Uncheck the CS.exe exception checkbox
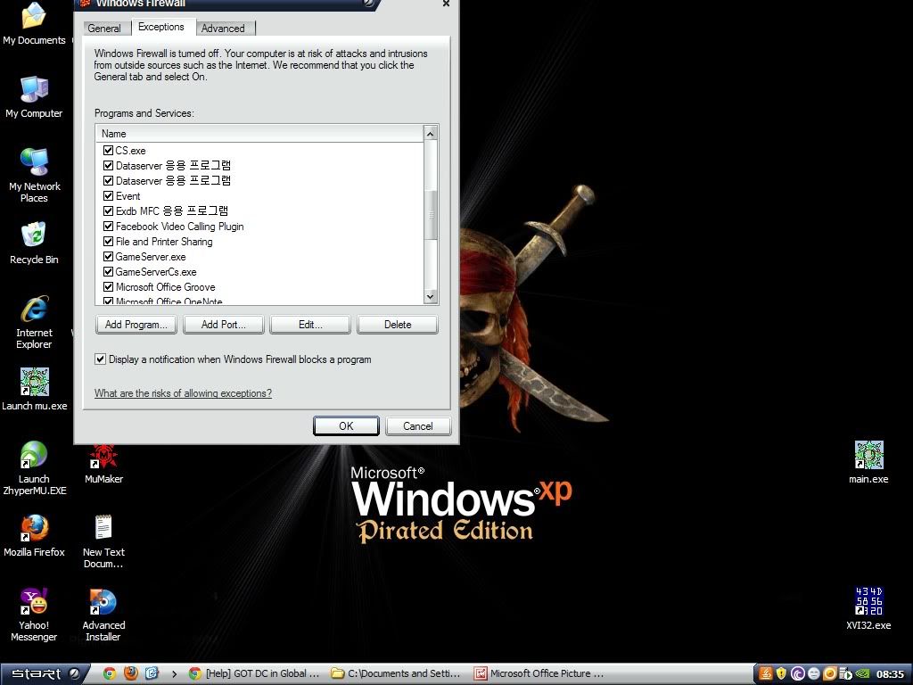Image resolution: width=913 pixels, height=685 pixels. tap(109, 151)
